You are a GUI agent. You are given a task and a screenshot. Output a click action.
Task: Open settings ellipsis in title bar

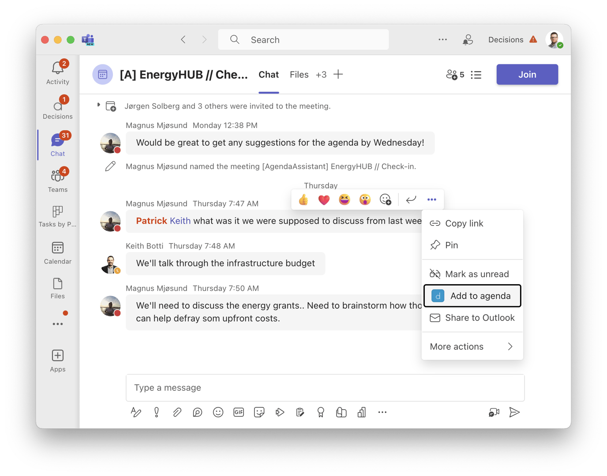(x=443, y=40)
